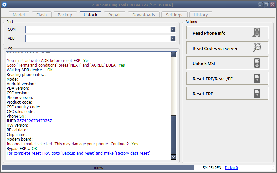Viewport: 277px width, 173px height.
Task: Maximize the Z3X Samsung Tool window
Action: 266,5
